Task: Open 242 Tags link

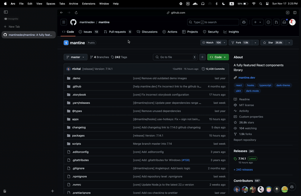Action: point(119,57)
